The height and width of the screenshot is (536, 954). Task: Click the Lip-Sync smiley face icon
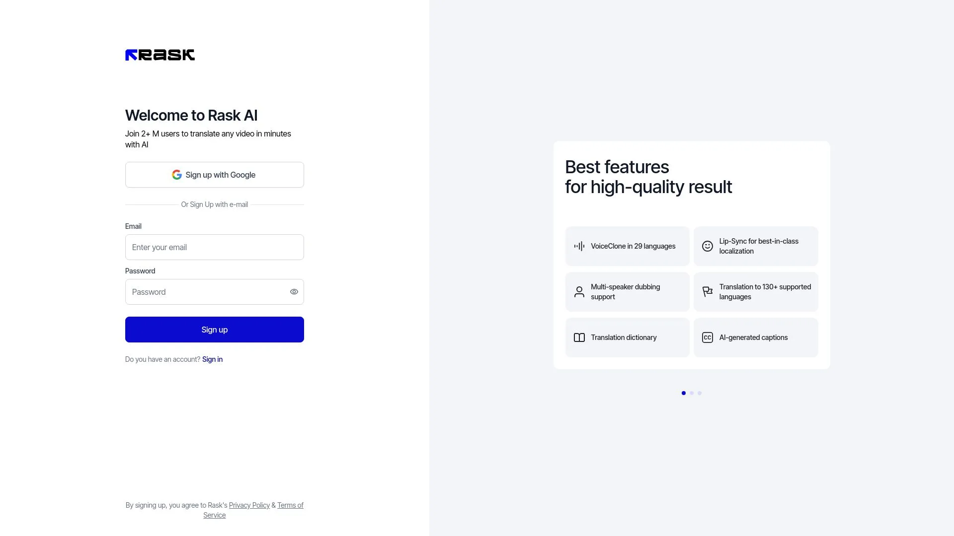(707, 246)
